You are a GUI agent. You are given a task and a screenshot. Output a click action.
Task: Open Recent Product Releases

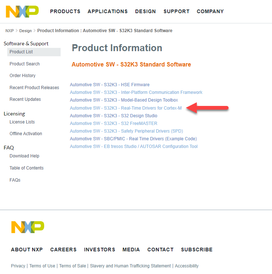[x=34, y=88]
